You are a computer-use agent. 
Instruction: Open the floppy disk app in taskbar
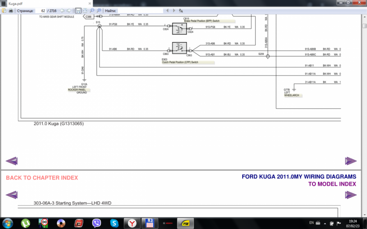pos(150,223)
